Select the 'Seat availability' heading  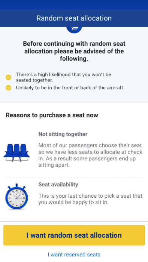click(58, 185)
